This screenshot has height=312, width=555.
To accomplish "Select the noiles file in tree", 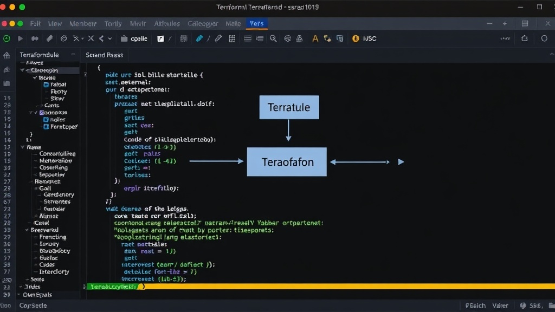I will [54, 120].
